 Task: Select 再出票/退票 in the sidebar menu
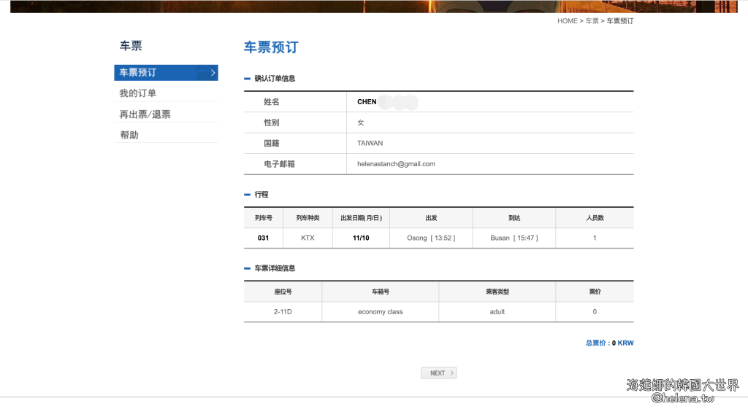[145, 114]
